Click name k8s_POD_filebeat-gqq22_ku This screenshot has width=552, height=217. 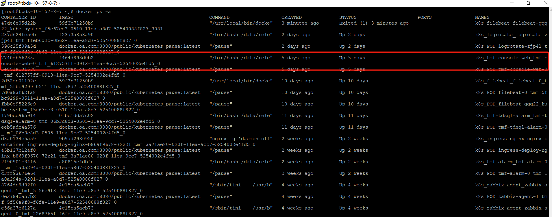click(x=511, y=104)
